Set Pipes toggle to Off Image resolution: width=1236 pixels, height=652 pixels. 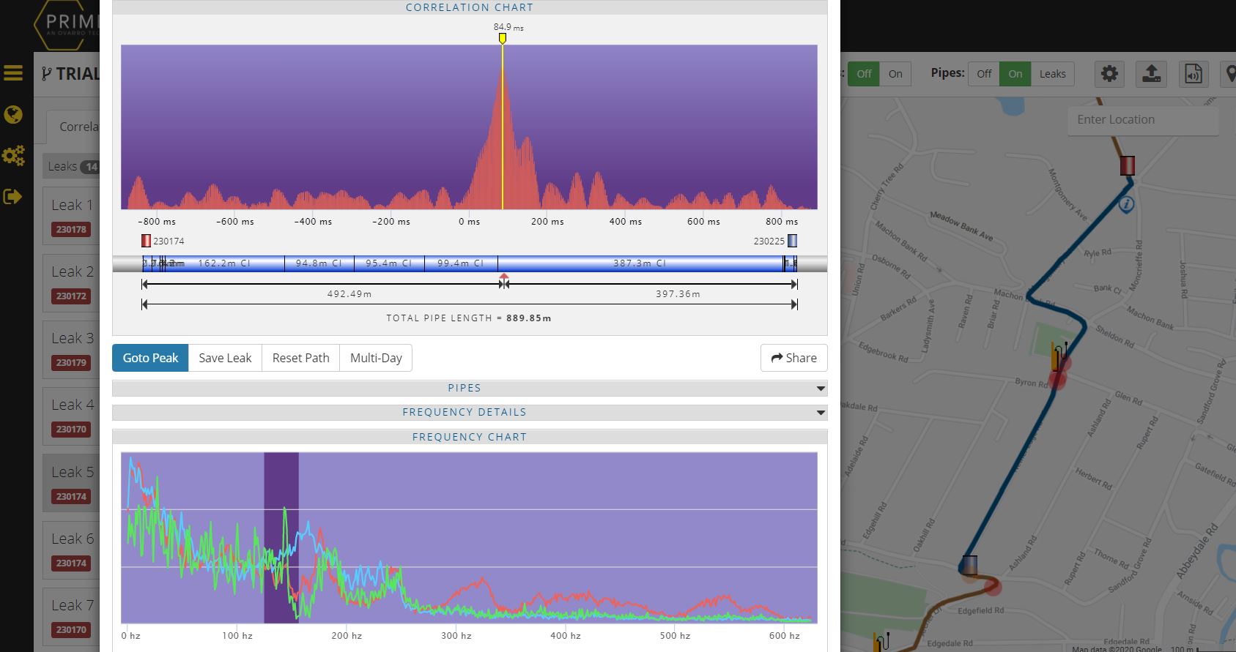[x=984, y=74]
